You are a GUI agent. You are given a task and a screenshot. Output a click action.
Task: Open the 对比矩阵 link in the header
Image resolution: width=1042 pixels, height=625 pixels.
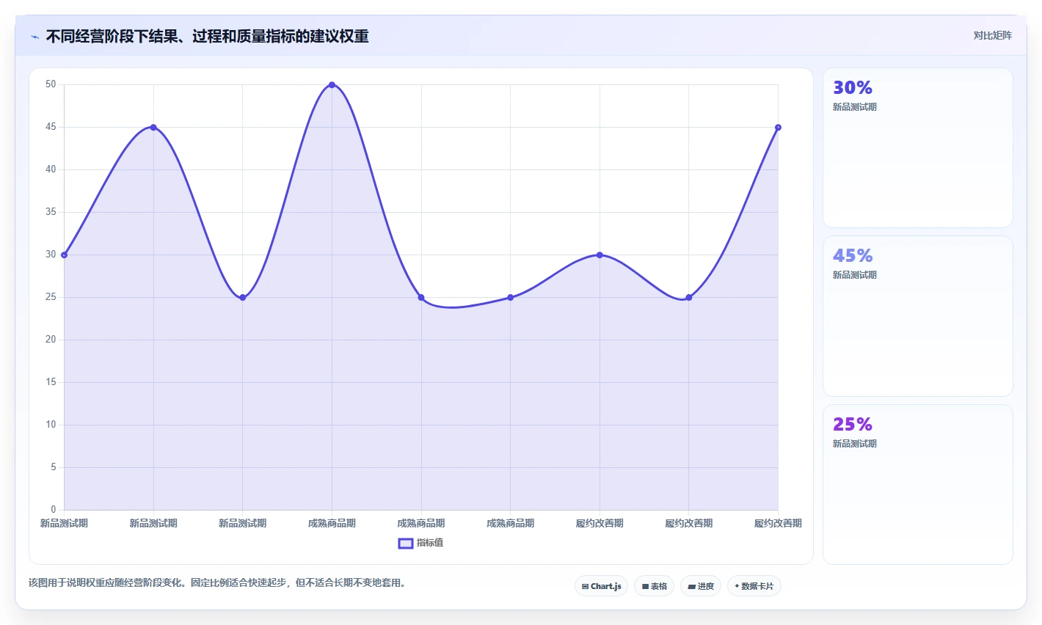(992, 36)
